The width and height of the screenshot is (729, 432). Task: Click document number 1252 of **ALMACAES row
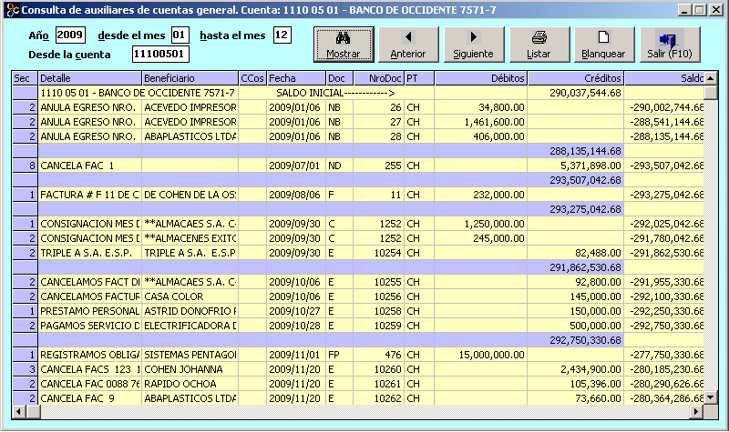point(391,224)
